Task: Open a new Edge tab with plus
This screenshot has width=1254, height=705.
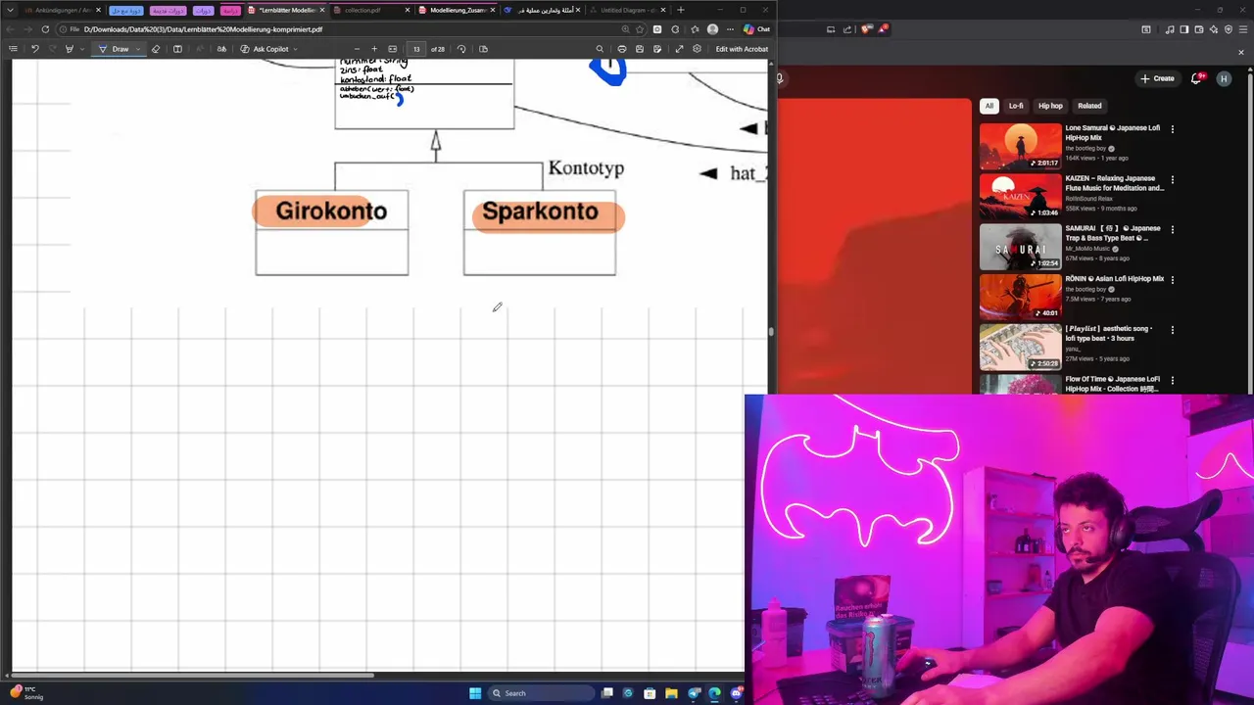Action: (681, 10)
